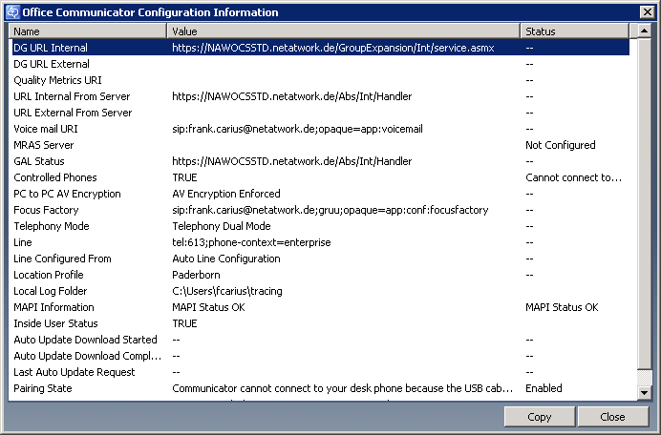The image size is (661, 435).
Task: Click the TRUE value of Inside User Status
Action: 184,323
